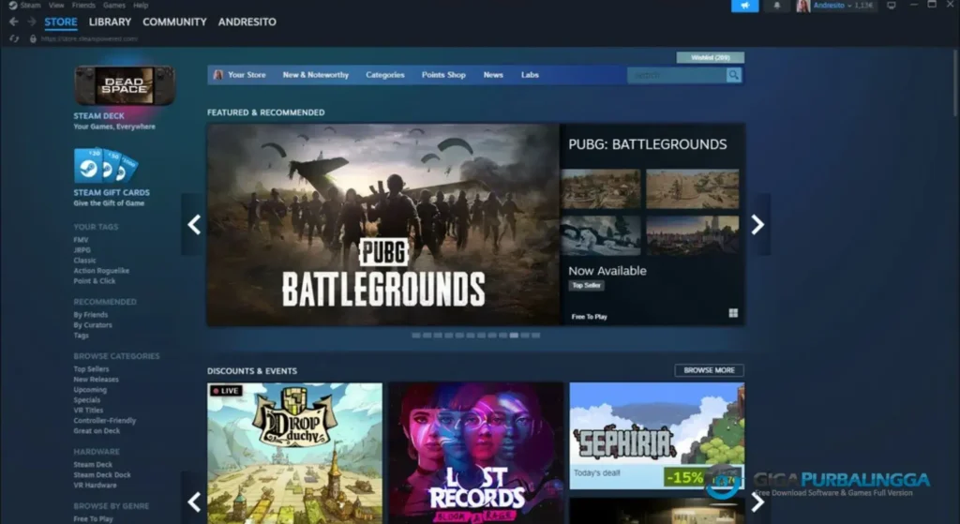Open the Lost Records game card
This screenshot has height=524, width=960.
coord(476,453)
